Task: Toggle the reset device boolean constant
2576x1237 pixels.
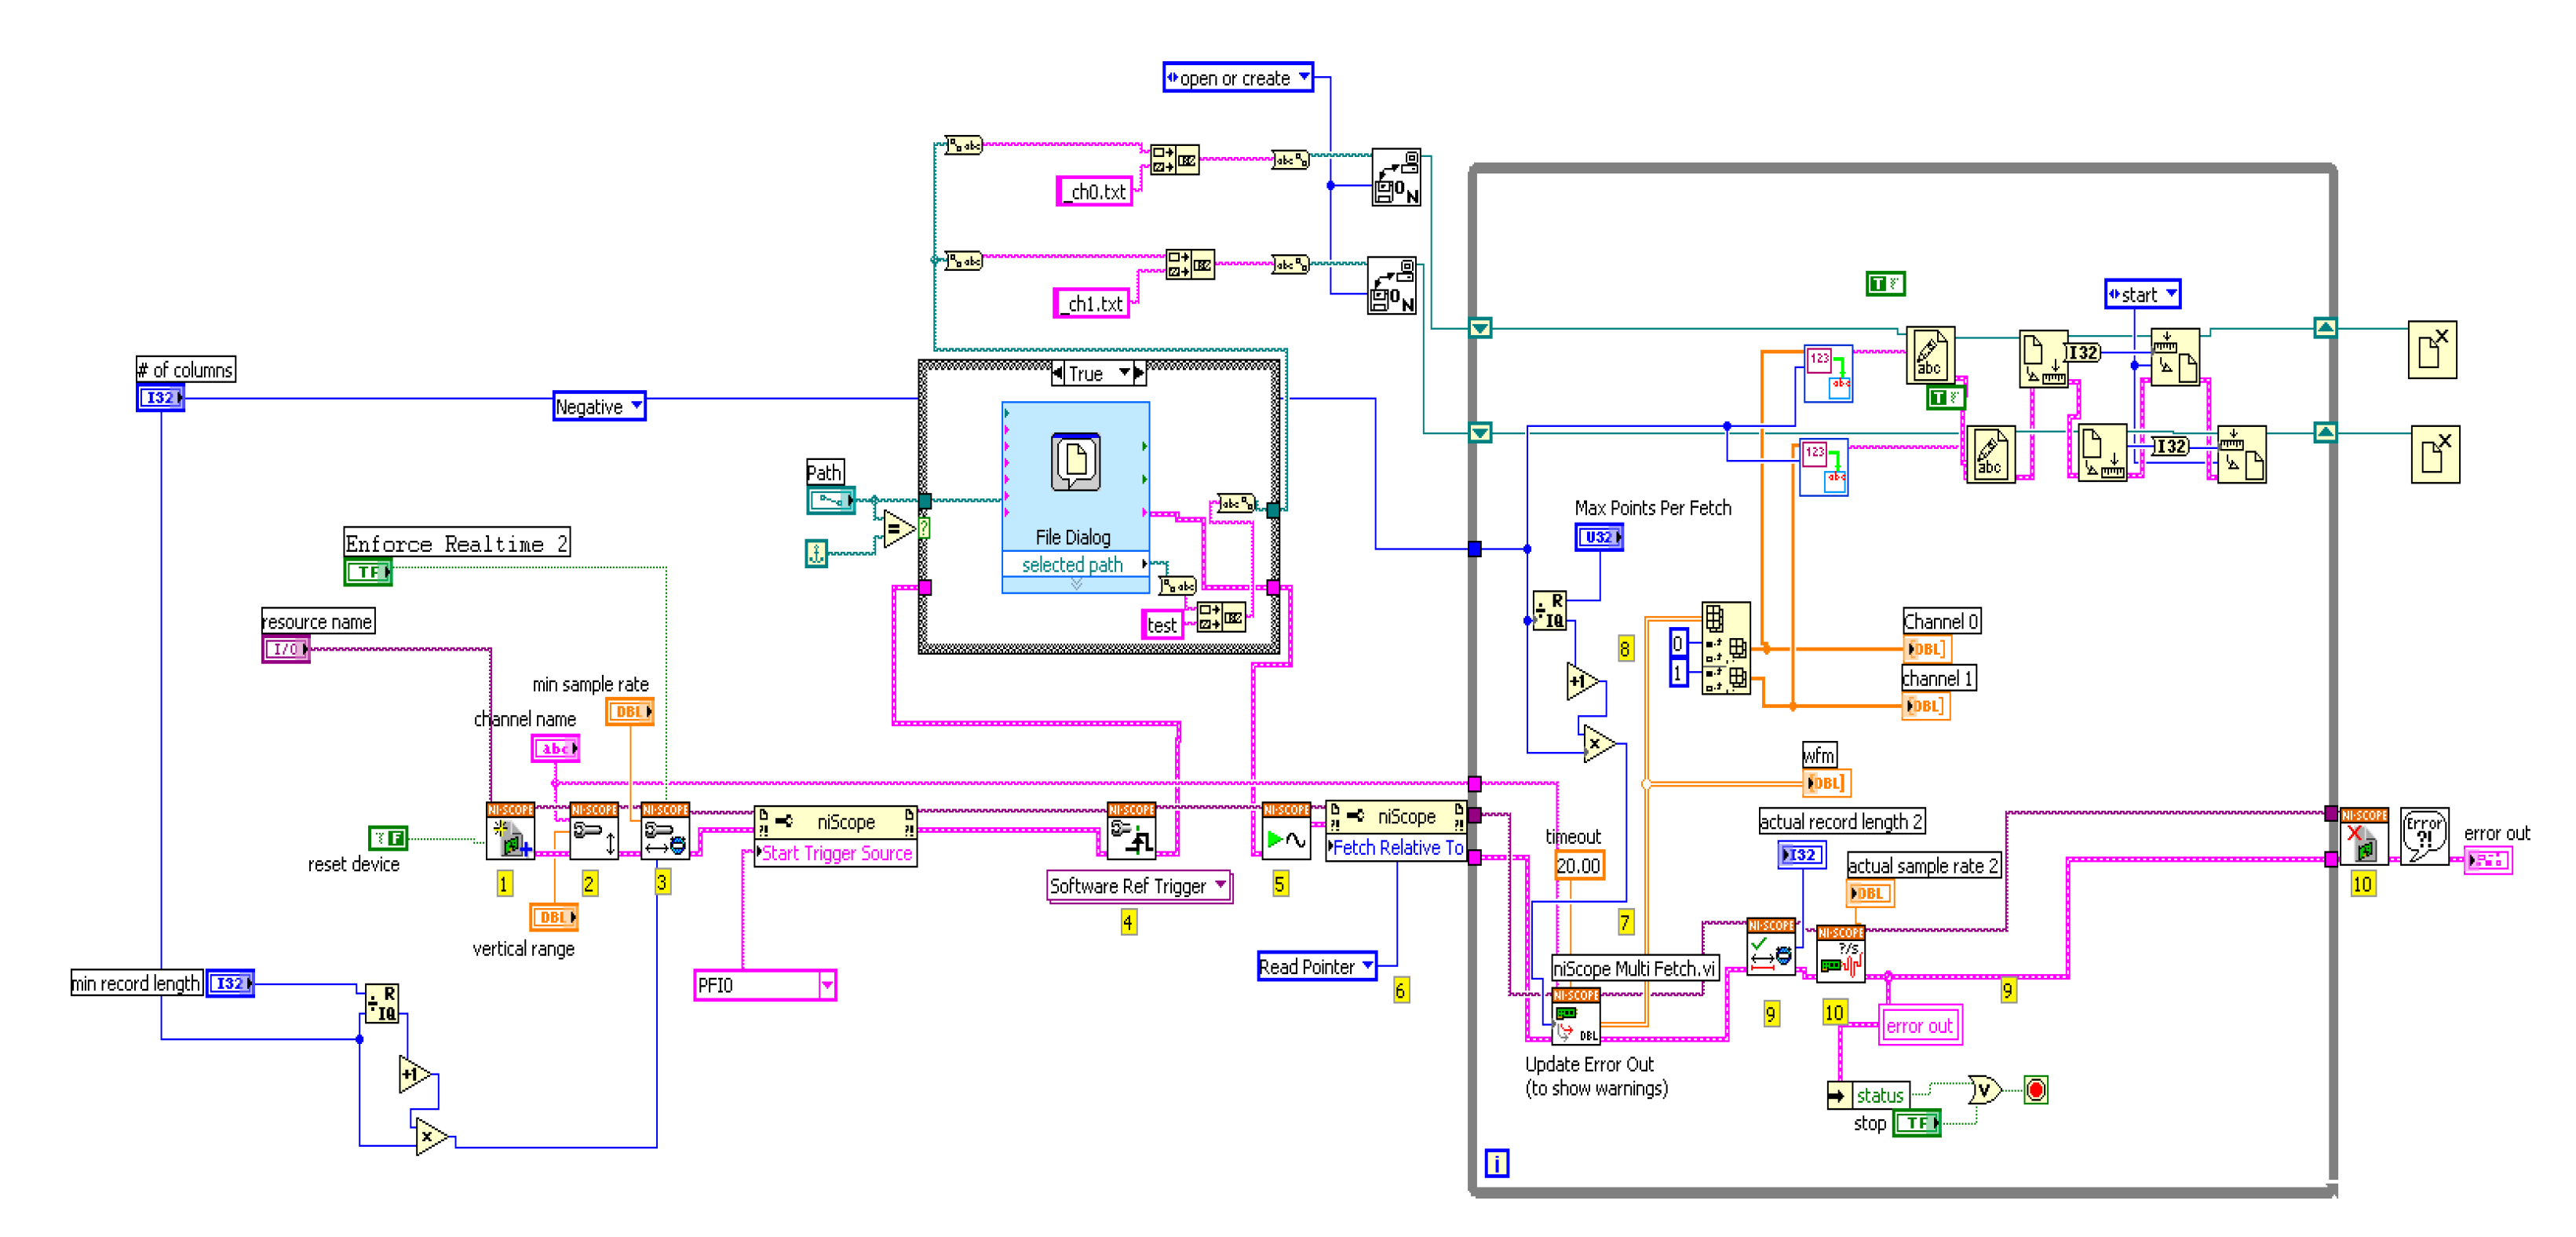Action: [x=388, y=838]
